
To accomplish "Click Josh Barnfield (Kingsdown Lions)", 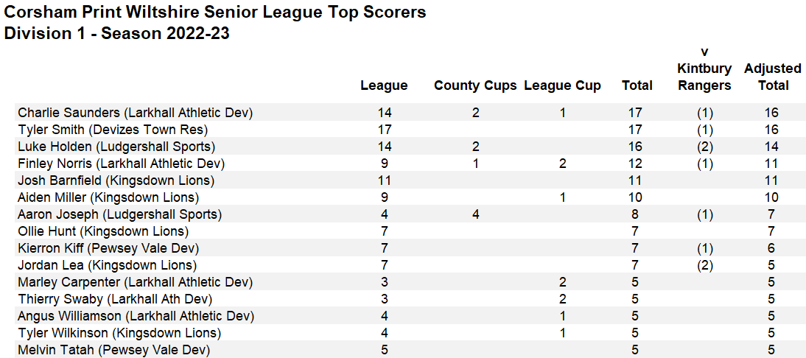I will point(116,180).
